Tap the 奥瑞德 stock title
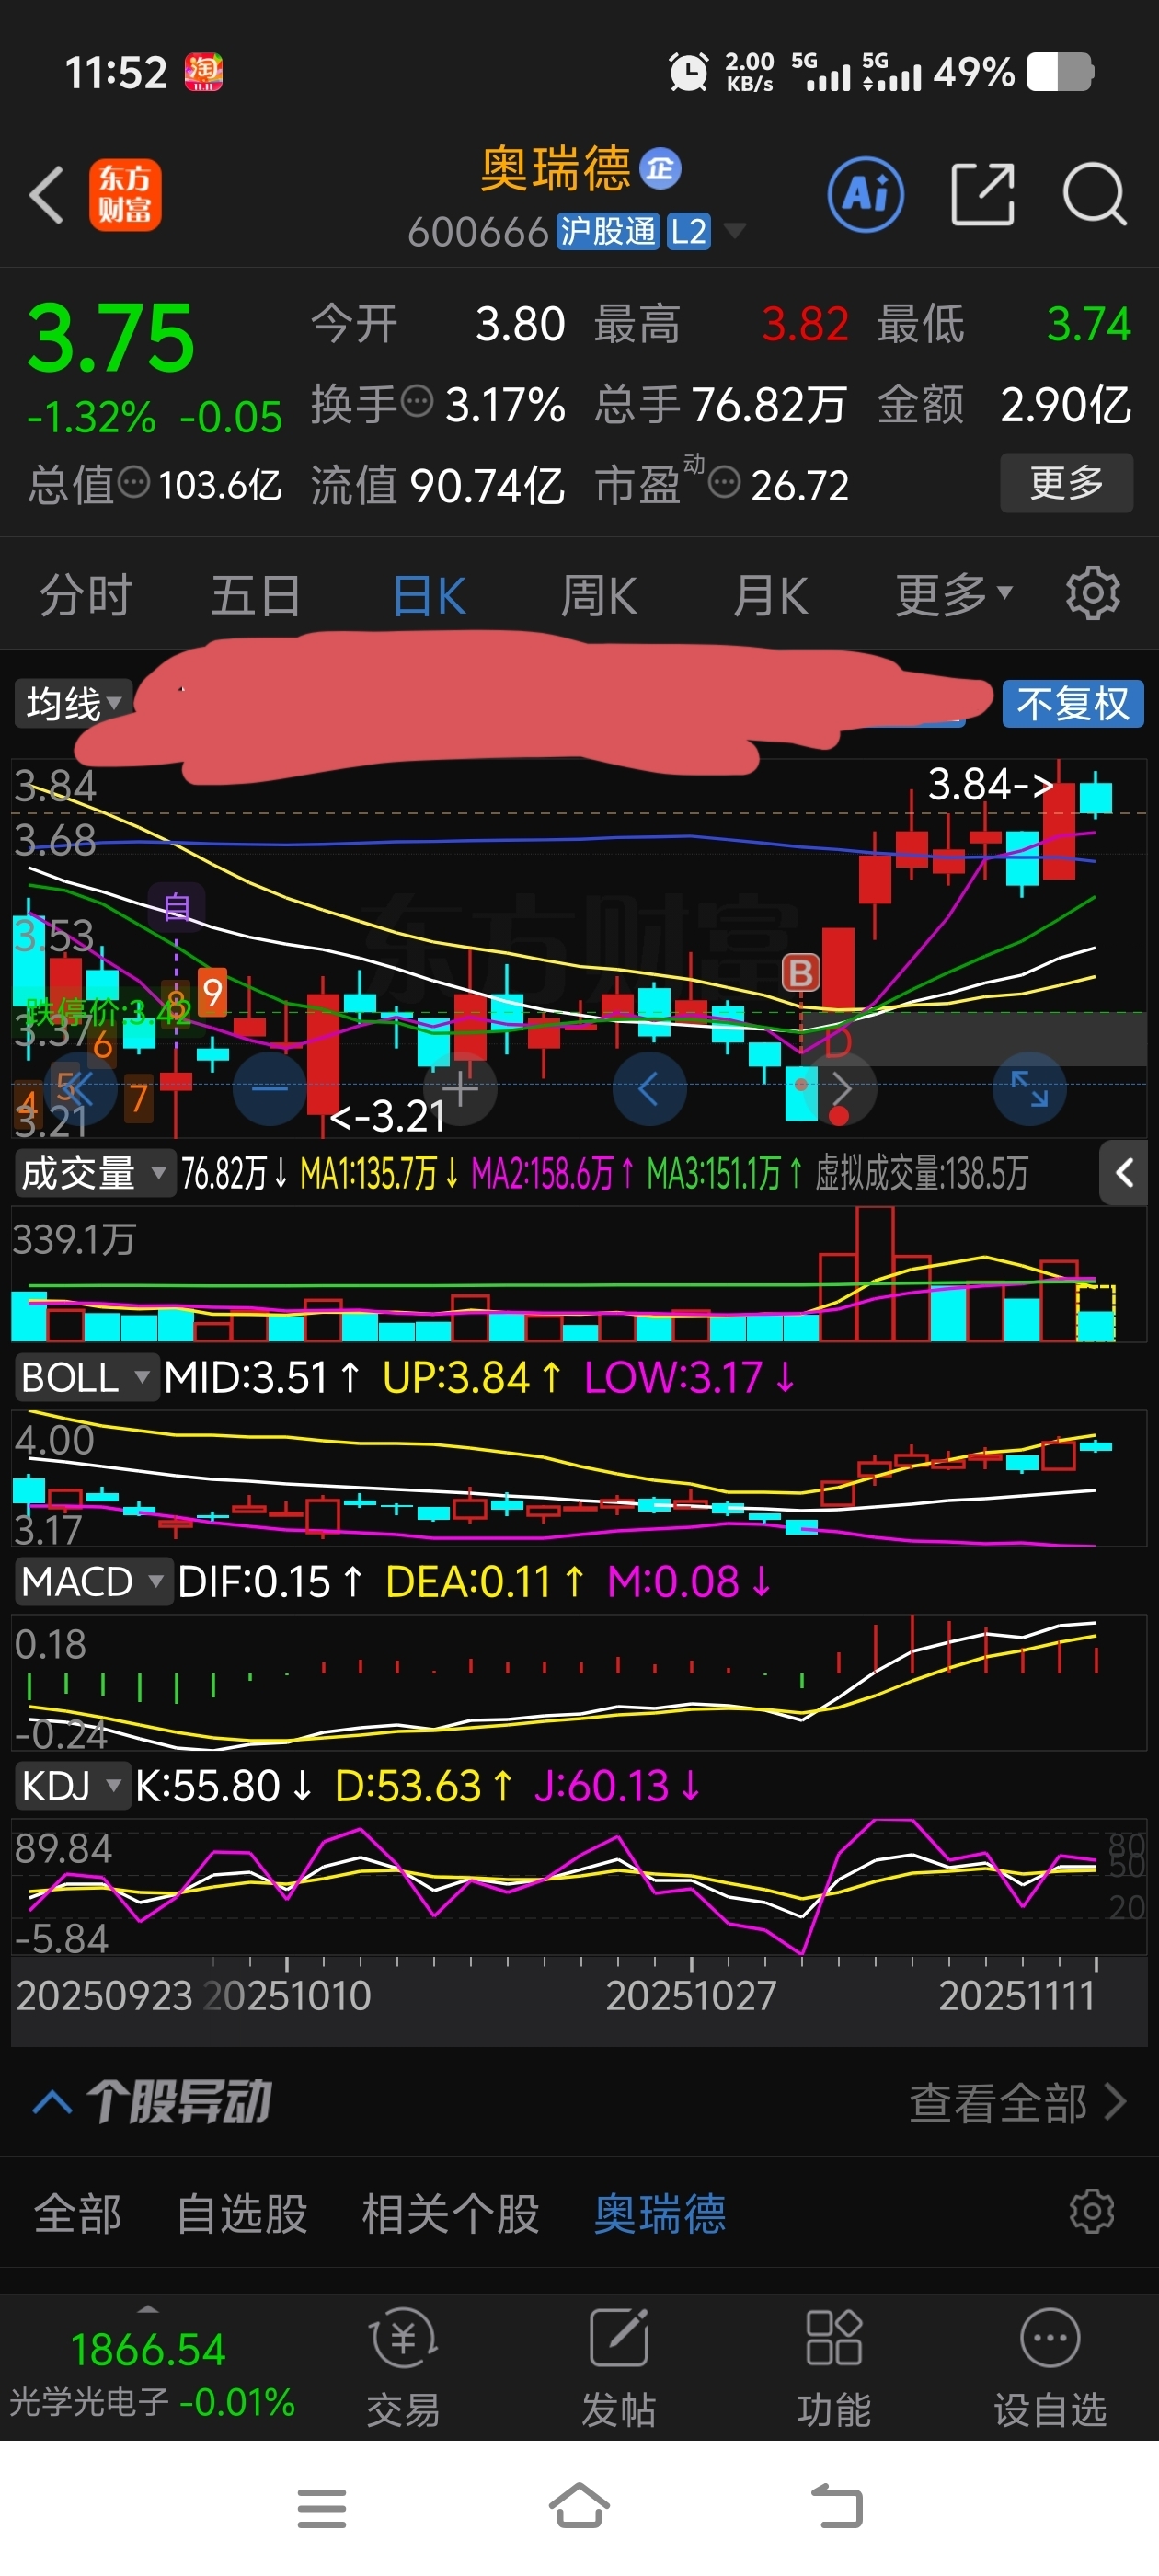Screen dimensions: 1159x2576 click(x=555, y=168)
